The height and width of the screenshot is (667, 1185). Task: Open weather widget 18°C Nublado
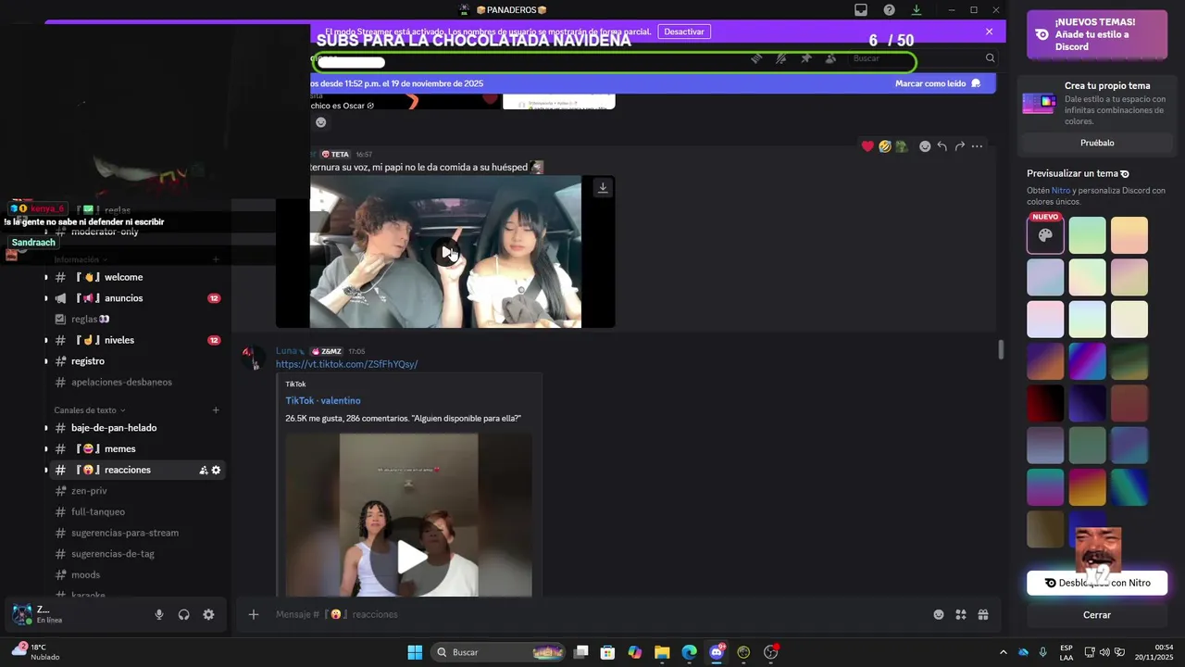pyautogui.click(x=35, y=651)
